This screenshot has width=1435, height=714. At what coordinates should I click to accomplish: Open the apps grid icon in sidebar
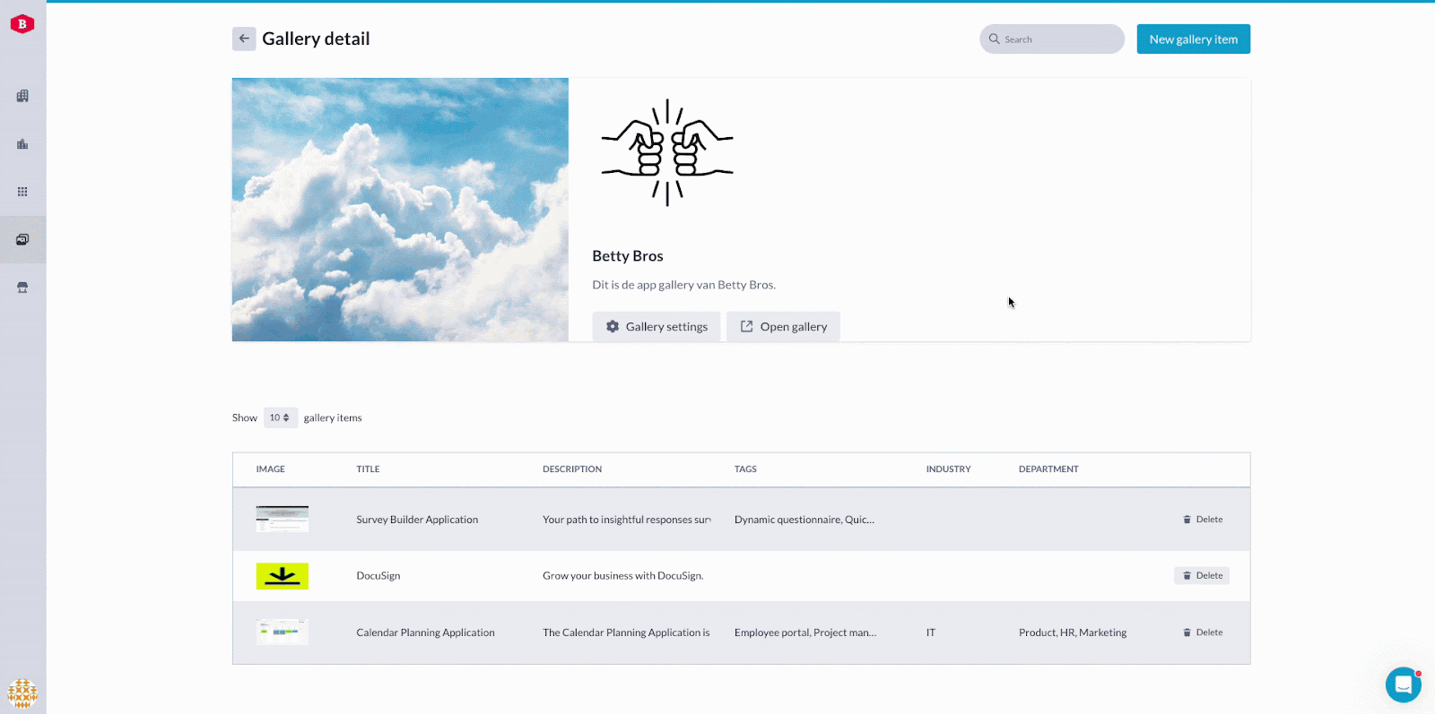(22, 192)
